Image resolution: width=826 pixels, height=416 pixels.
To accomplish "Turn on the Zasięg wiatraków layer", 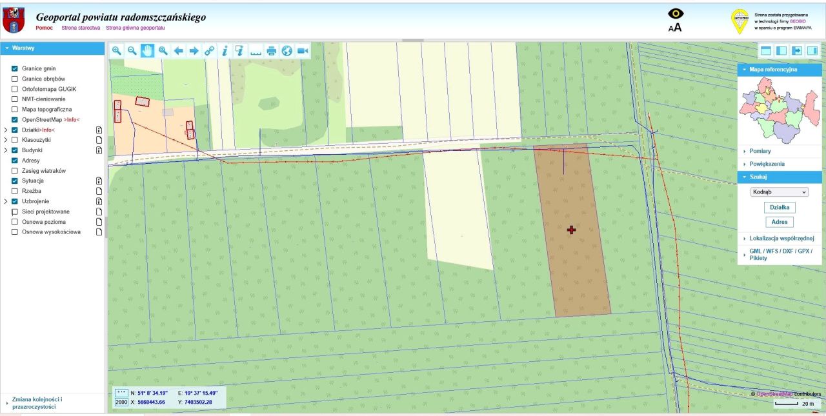I will point(15,171).
